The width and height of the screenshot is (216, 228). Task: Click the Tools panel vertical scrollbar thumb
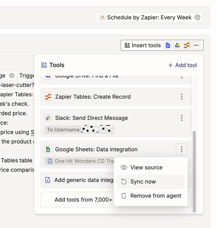194,171
